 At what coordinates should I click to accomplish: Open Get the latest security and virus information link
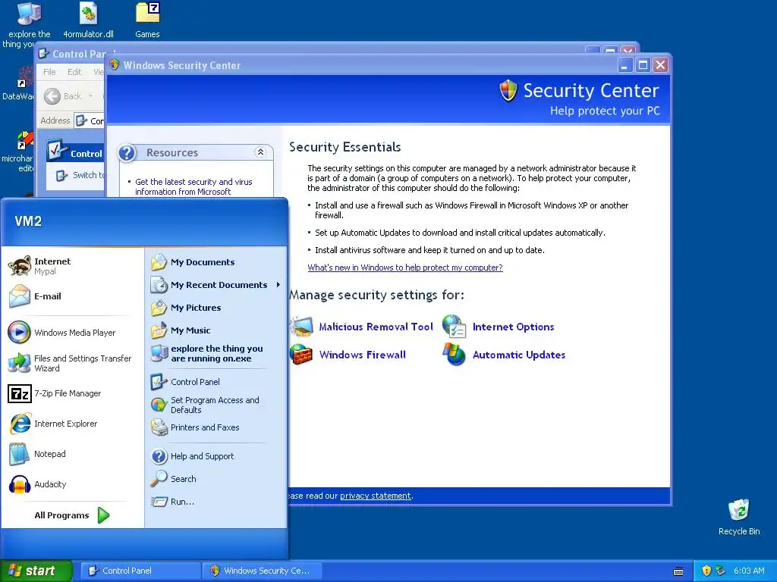pyautogui.click(x=193, y=186)
